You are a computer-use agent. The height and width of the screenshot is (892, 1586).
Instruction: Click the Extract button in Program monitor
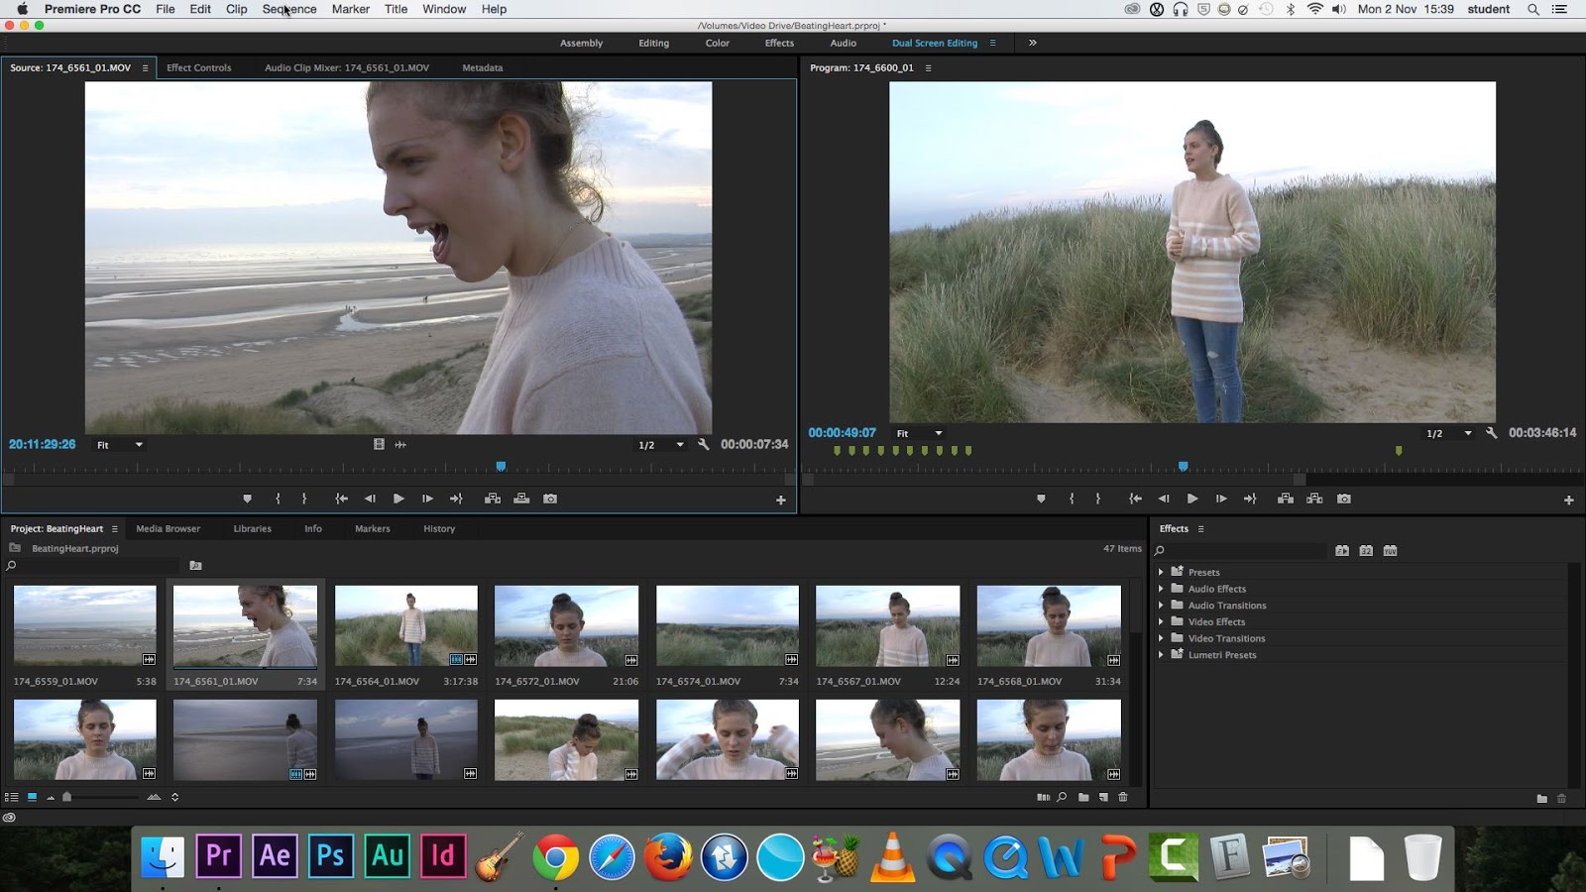[x=1314, y=499]
